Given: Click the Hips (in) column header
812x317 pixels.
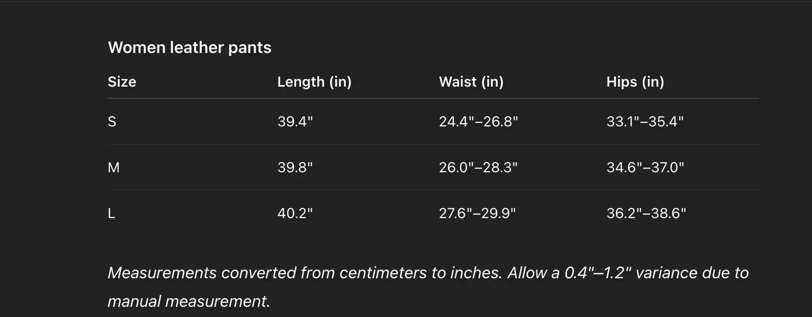Looking at the screenshot, I should pyautogui.click(x=635, y=82).
